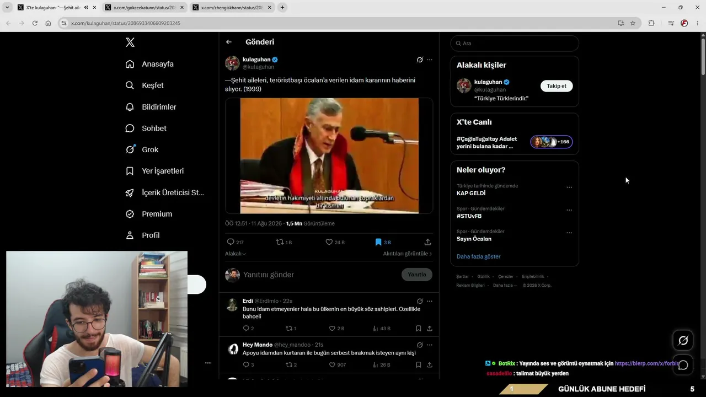This screenshot has height=397, width=706.
Task: Click the search magnifier icon in Ara box
Action: click(x=458, y=43)
